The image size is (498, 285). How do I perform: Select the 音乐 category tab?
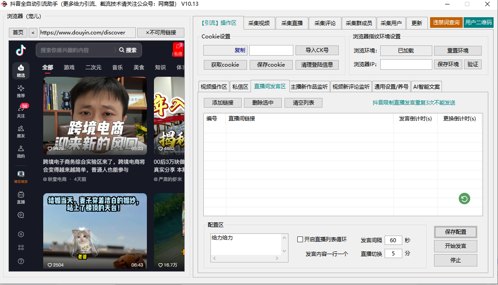(117, 67)
